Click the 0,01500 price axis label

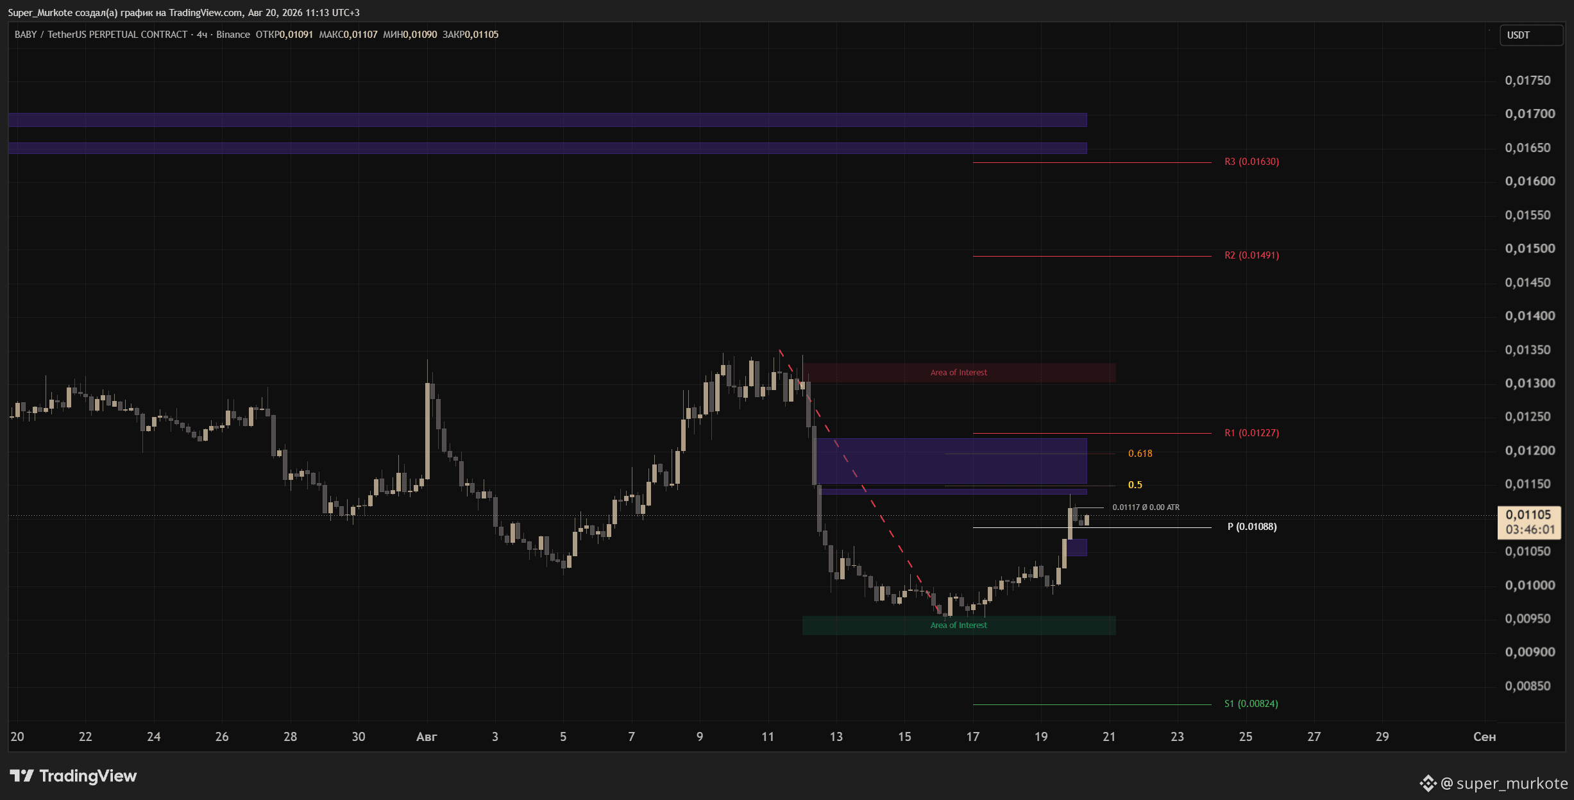click(x=1530, y=249)
